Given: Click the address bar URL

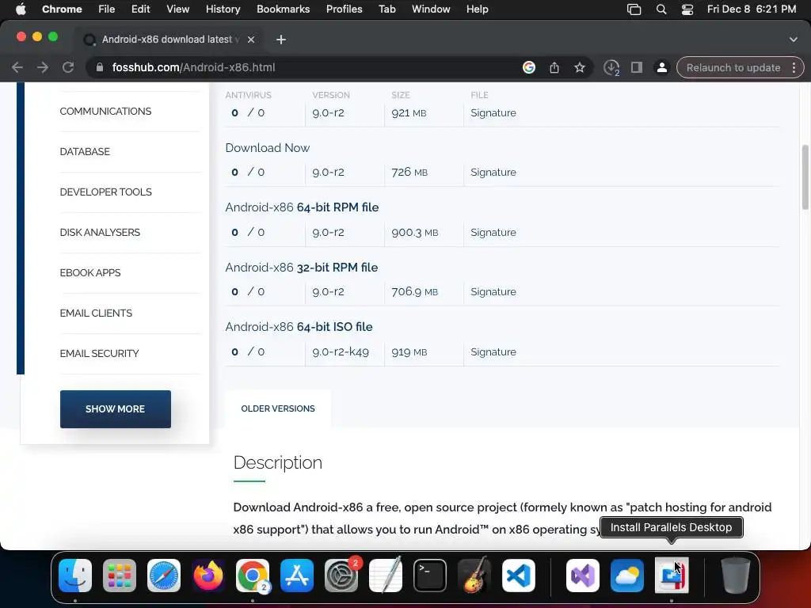Looking at the screenshot, I should point(193,67).
